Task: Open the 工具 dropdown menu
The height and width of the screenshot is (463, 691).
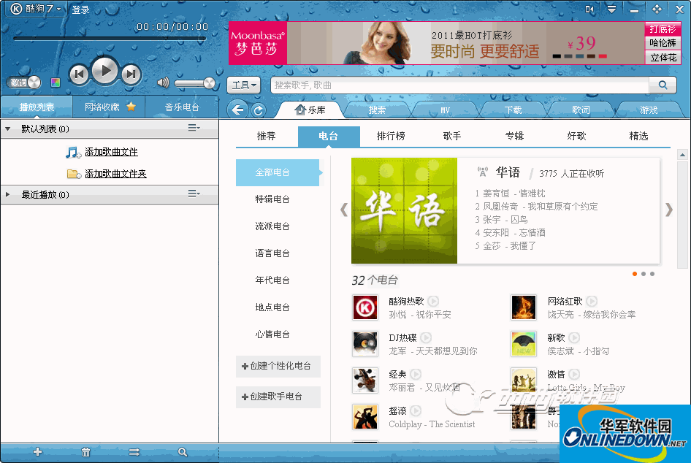Action: 244,85
